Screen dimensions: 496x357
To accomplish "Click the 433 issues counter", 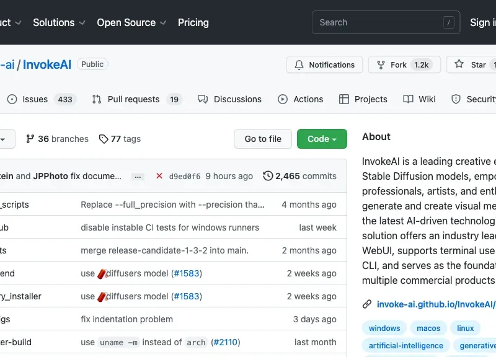I will 65,100.
